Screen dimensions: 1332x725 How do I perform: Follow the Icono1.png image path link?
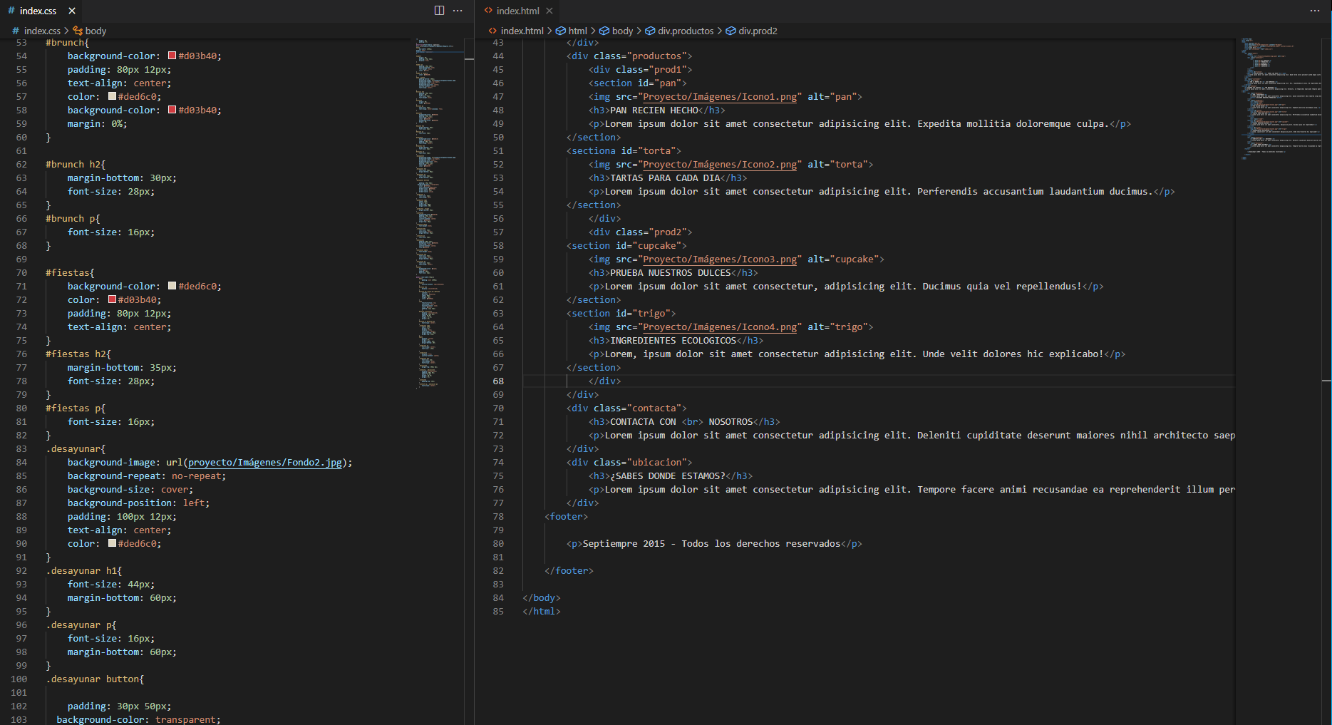720,97
